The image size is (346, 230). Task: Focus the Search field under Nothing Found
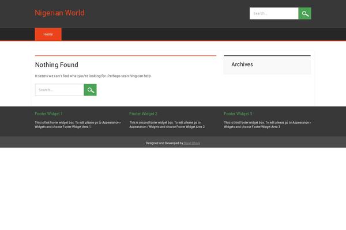pyautogui.click(x=59, y=90)
